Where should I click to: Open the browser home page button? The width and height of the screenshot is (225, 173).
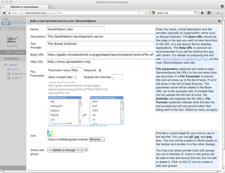tap(202, 13)
